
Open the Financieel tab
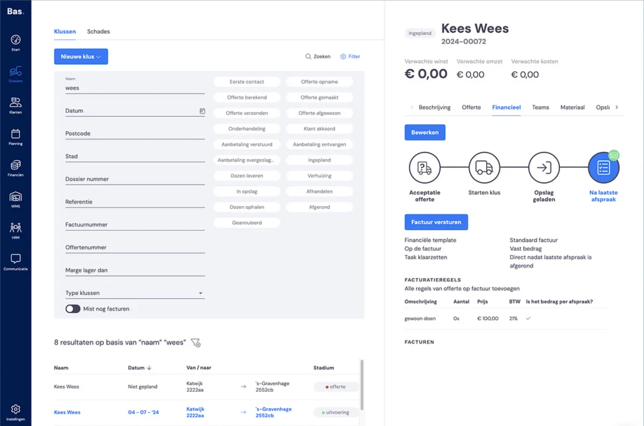tap(507, 107)
